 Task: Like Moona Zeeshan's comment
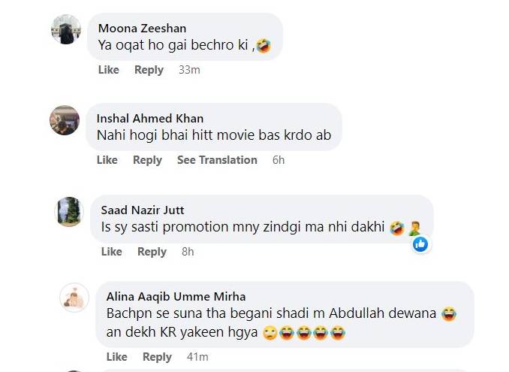pyautogui.click(x=109, y=70)
